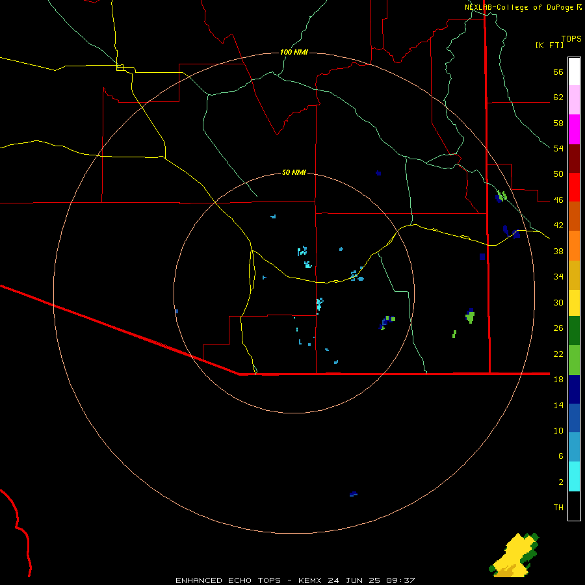Screen dimensions: 585x585
Task: Click legend value 26
Action: click(558, 328)
